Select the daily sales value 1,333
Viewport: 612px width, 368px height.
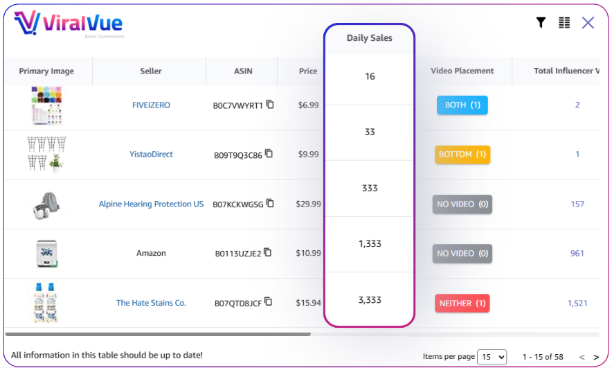click(x=370, y=244)
